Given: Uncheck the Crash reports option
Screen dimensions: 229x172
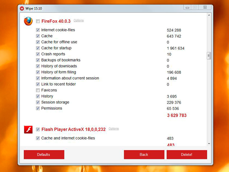Looking at the screenshot, I should click(x=38, y=54).
